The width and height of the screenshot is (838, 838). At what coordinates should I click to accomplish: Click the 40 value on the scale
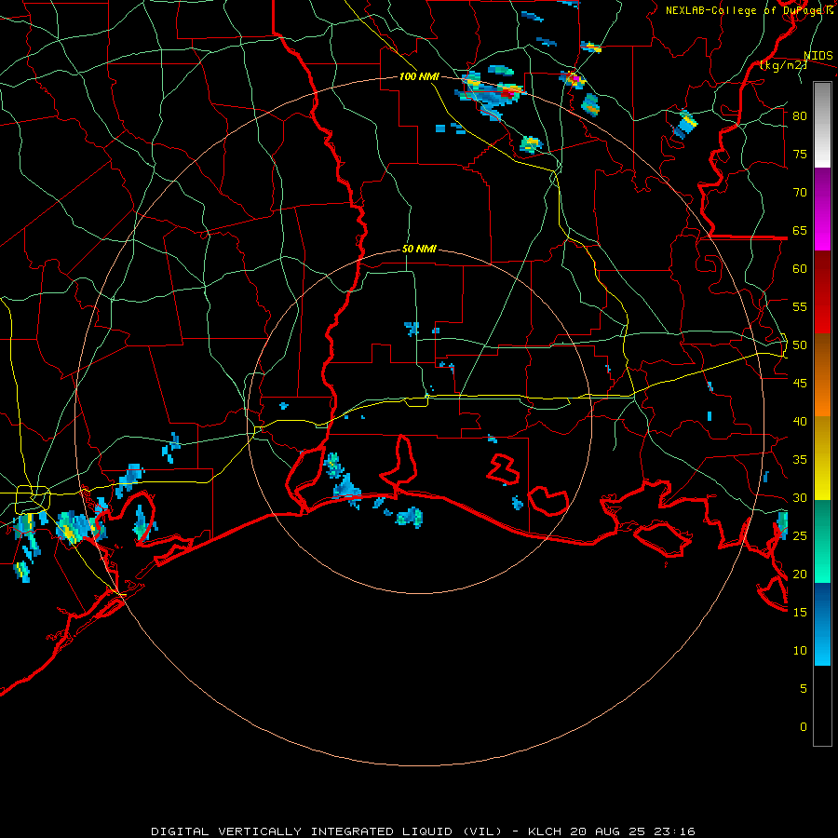[800, 421]
